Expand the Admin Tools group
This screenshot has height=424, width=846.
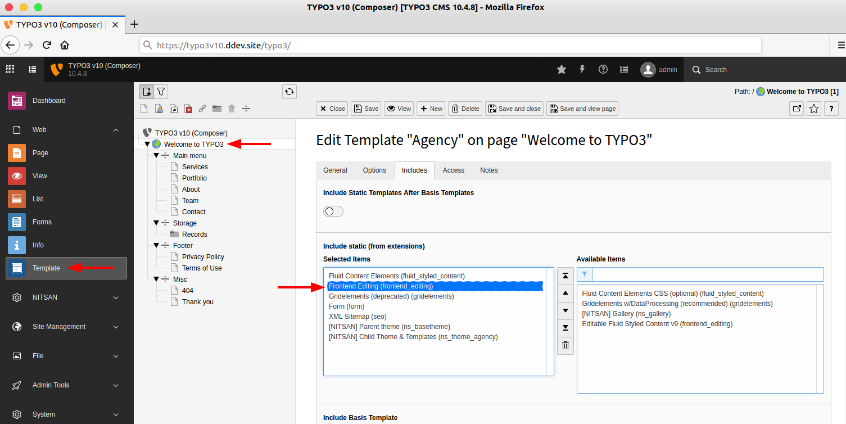tap(116, 385)
